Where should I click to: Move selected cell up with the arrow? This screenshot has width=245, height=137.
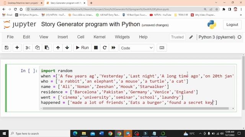click(x=58, y=48)
